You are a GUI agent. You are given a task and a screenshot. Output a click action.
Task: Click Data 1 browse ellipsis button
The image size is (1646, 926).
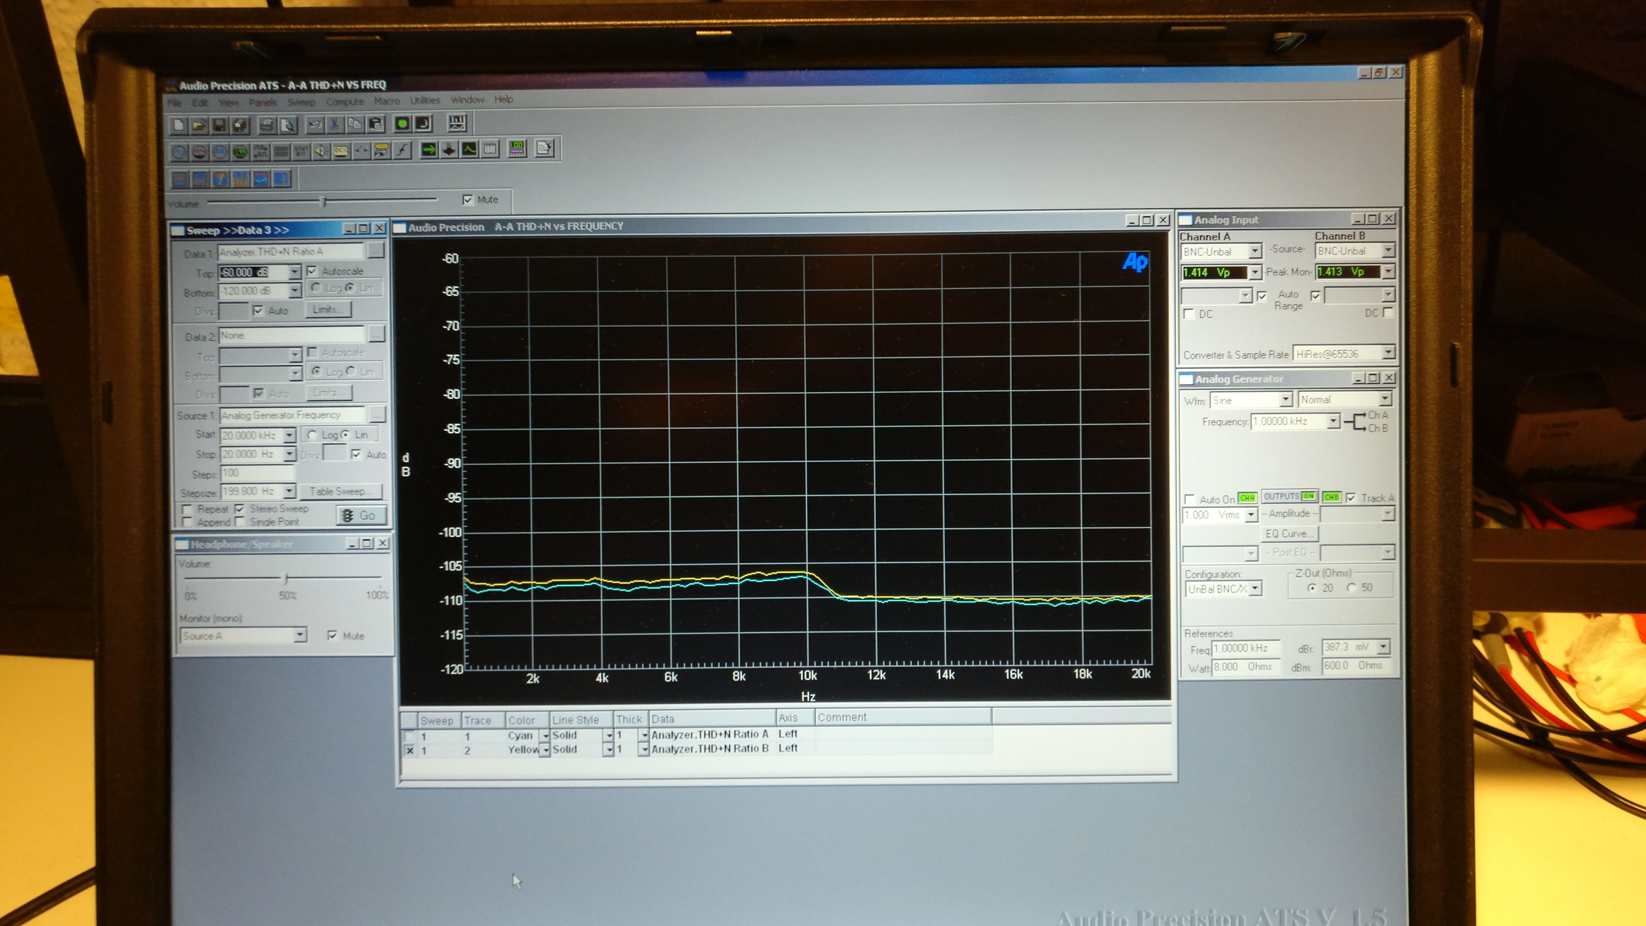(376, 250)
